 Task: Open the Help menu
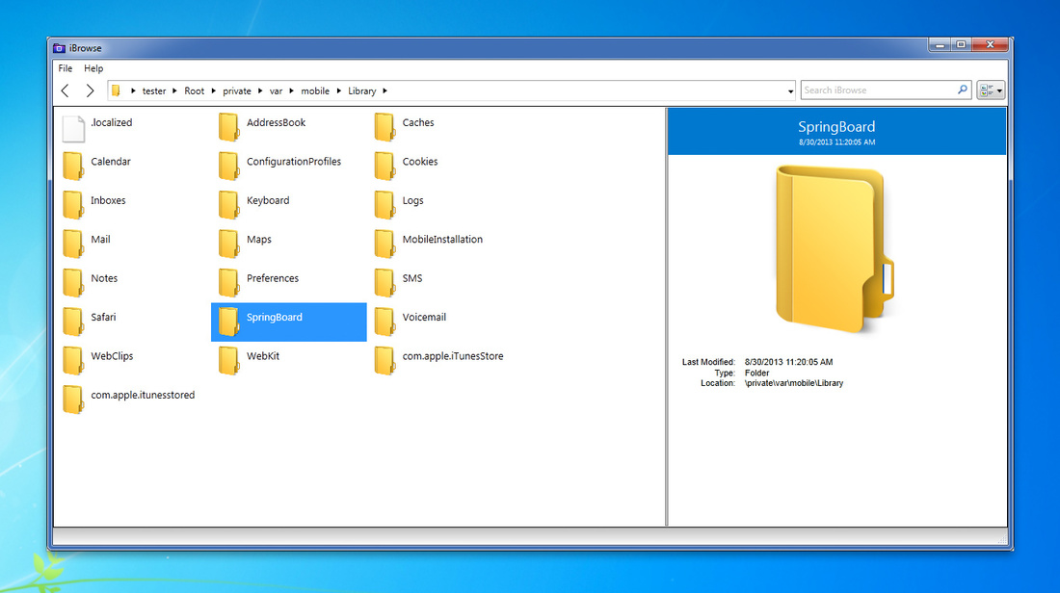[x=93, y=68]
